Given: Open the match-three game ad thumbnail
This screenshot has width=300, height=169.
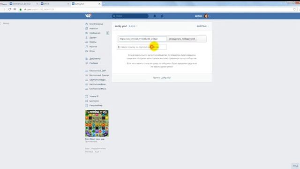Looking at the screenshot, I should [x=97, y=123].
